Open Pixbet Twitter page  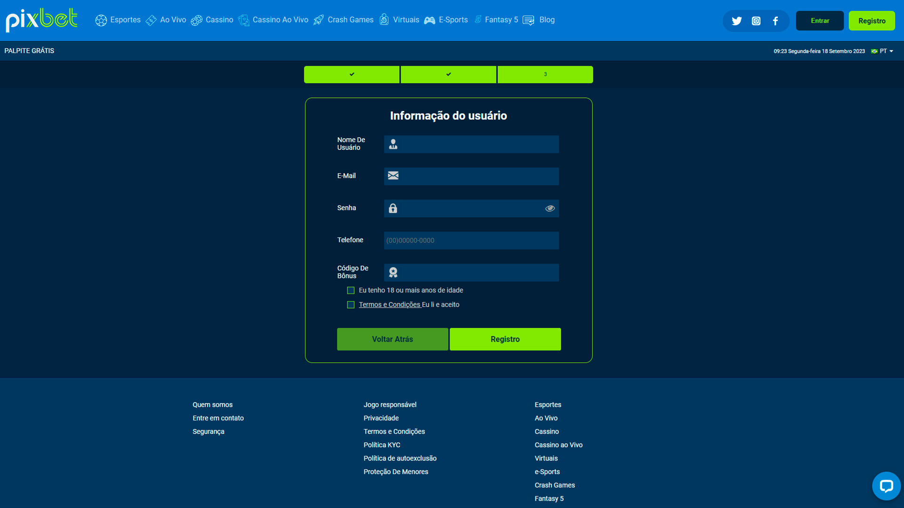[737, 21]
